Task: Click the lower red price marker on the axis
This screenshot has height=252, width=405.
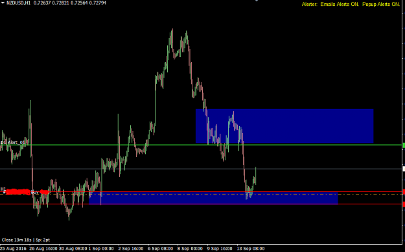Action: coord(404,204)
